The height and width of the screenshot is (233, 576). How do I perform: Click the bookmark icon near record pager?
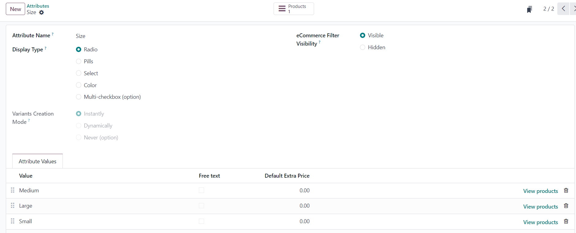(x=529, y=9)
